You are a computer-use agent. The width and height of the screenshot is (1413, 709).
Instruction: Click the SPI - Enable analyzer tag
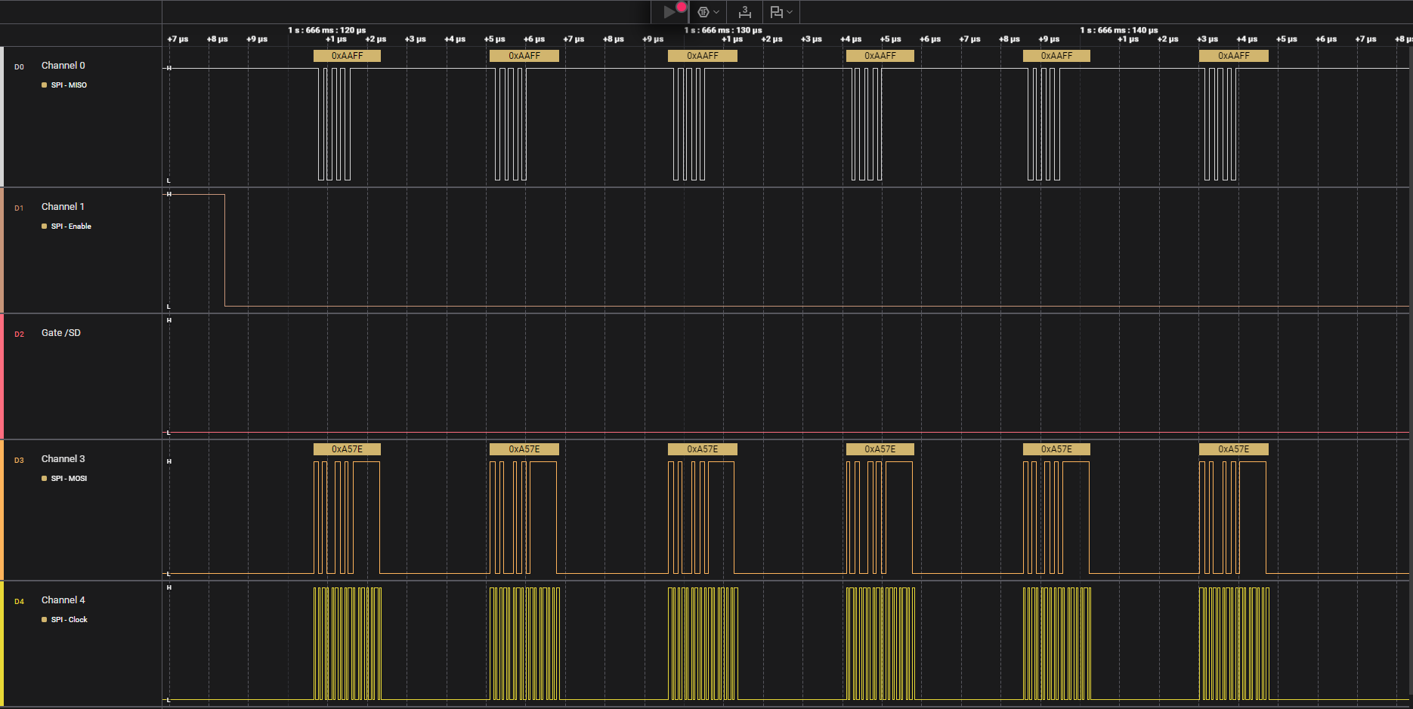pos(70,227)
